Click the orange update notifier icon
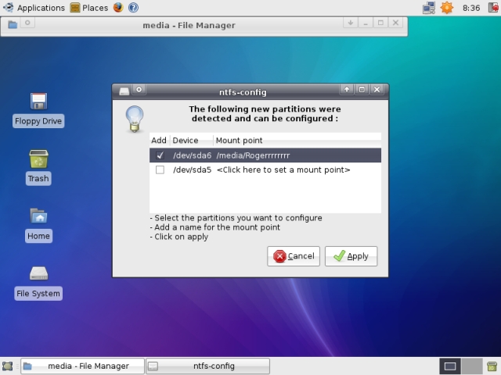 pos(447,7)
